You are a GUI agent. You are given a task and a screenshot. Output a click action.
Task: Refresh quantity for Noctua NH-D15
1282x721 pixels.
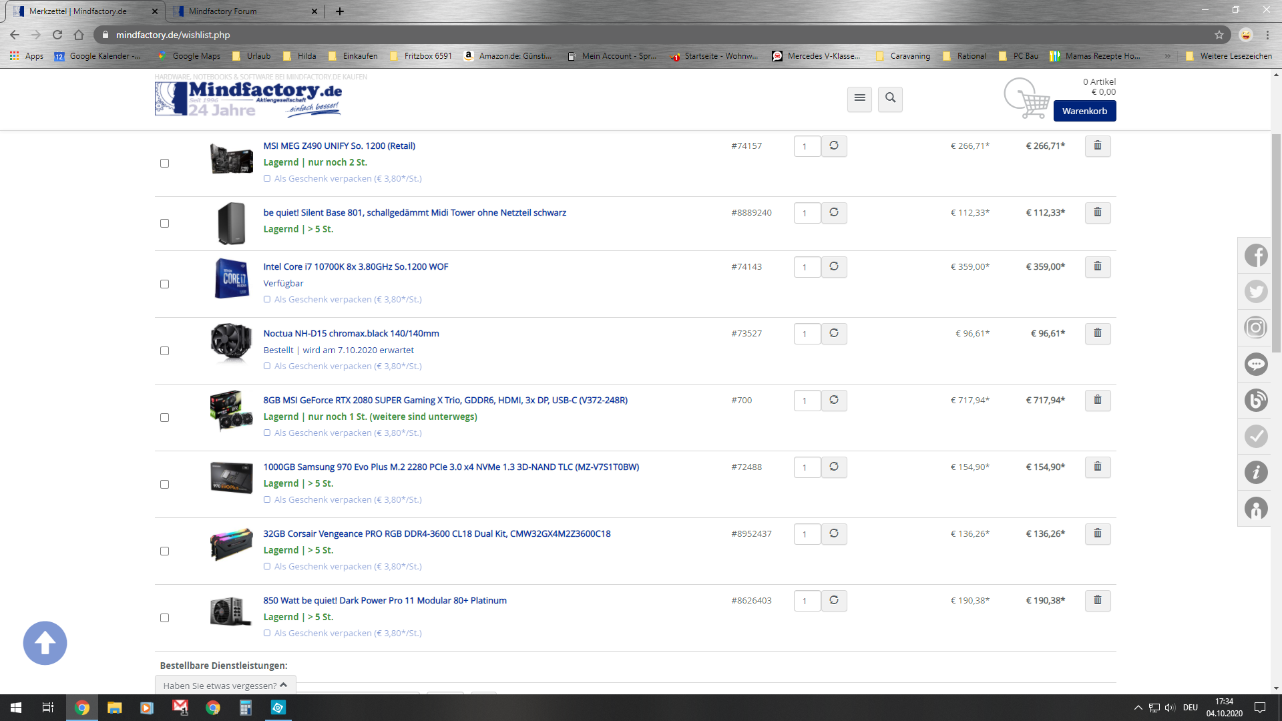(834, 333)
